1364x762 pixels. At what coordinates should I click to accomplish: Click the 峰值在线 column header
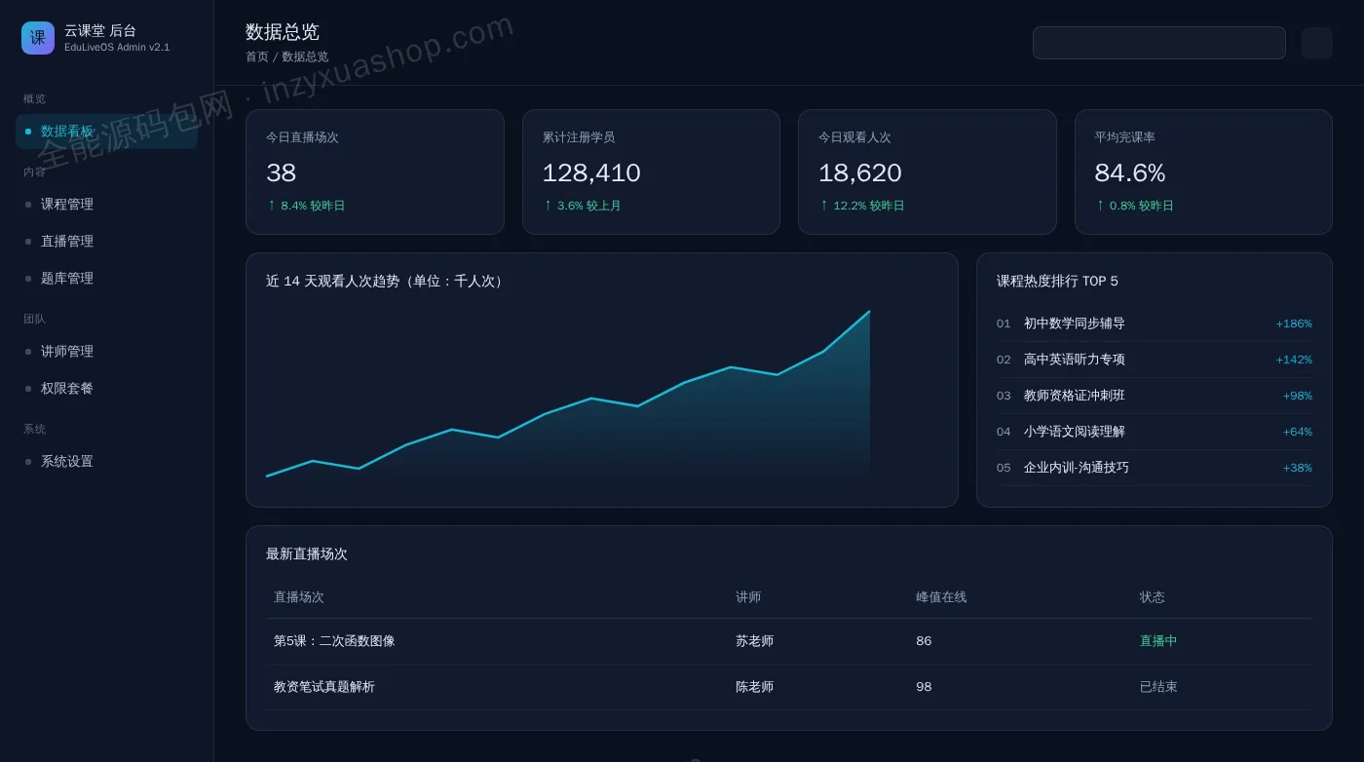pyautogui.click(x=941, y=597)
